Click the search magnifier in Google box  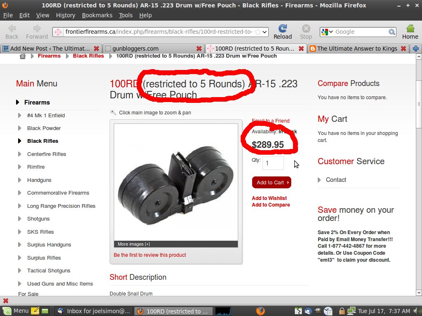tap(392, 32)
